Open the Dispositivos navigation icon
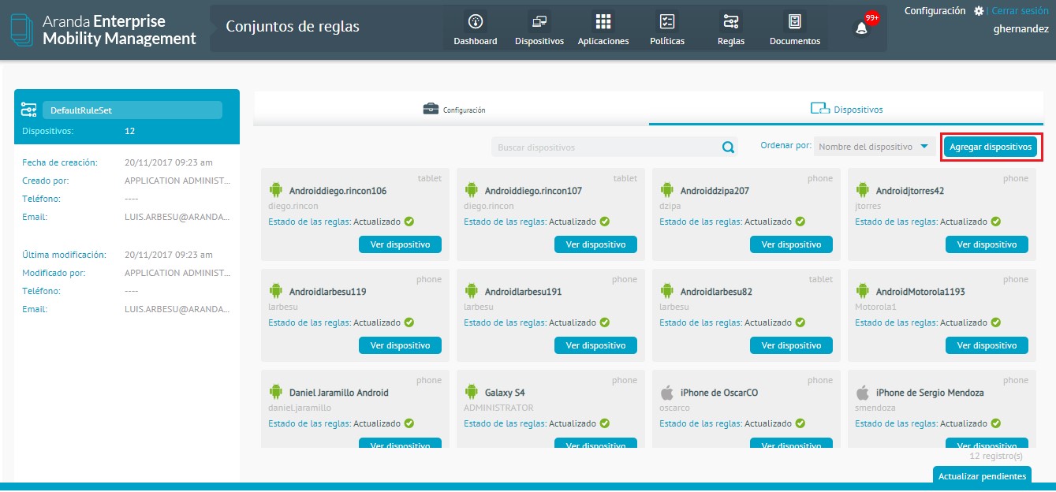This screenshot has height=492, width=1056. [539, 21]
